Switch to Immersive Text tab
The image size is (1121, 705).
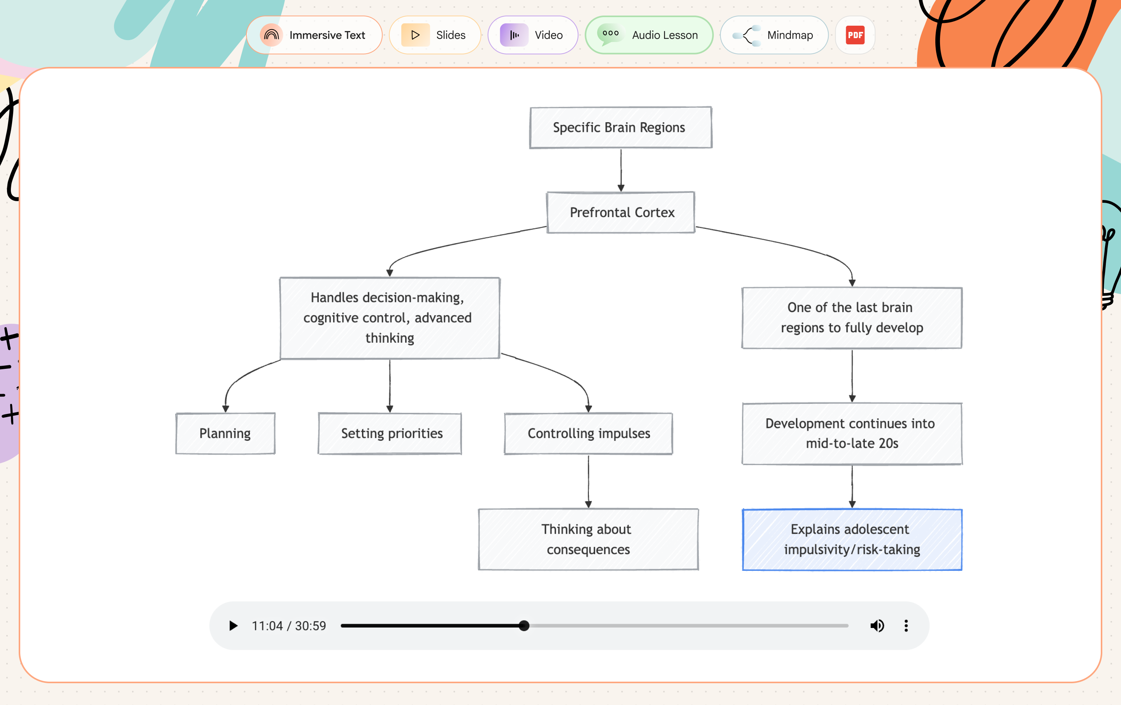314,35
